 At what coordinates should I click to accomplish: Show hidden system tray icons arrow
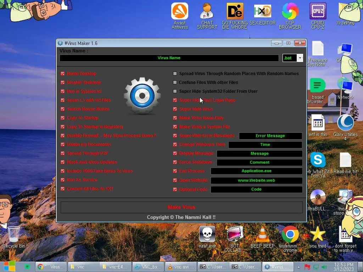(298, 267)
